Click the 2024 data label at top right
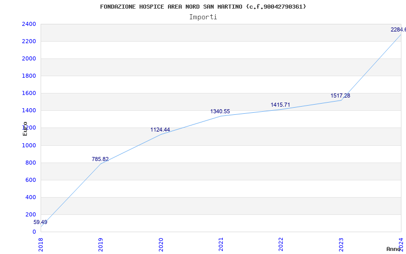Image resolution: width=406 pixels, height=254 pixels. pyautogui.click(x=398, y=29)
